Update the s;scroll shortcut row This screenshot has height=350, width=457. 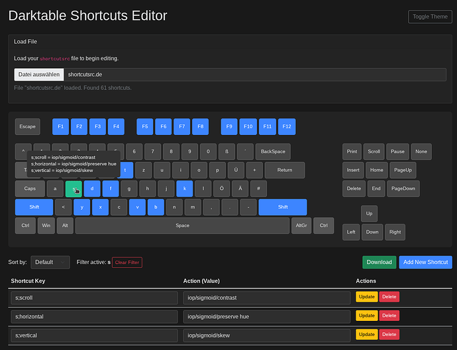(x=367, y=296)
